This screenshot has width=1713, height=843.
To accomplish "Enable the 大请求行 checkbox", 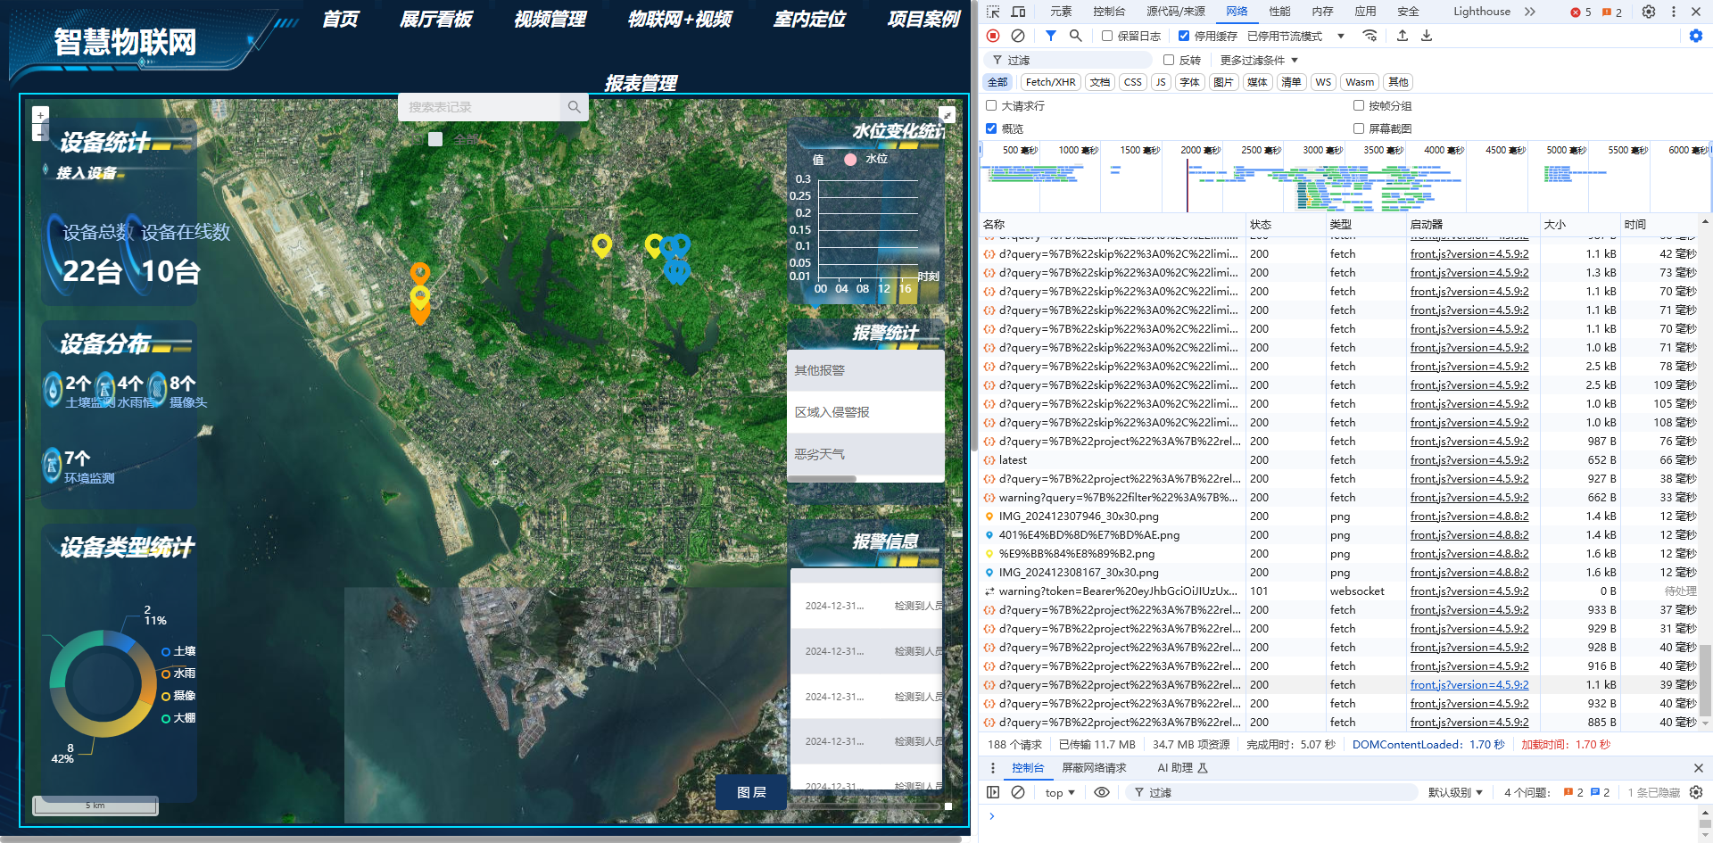I will click(991, 105).
